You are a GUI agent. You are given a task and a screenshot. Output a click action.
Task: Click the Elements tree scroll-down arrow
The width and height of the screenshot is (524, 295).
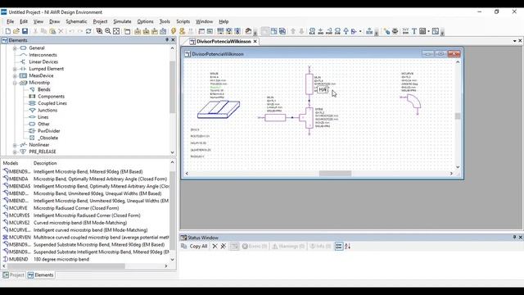[x=173, y=152]
